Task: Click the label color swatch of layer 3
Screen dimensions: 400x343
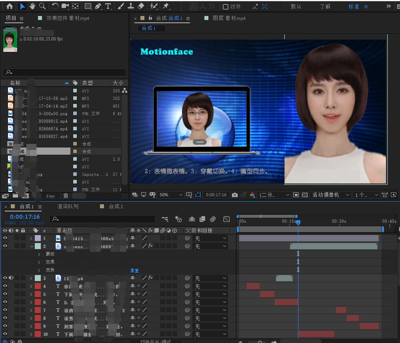Action: tap(38, 278)
